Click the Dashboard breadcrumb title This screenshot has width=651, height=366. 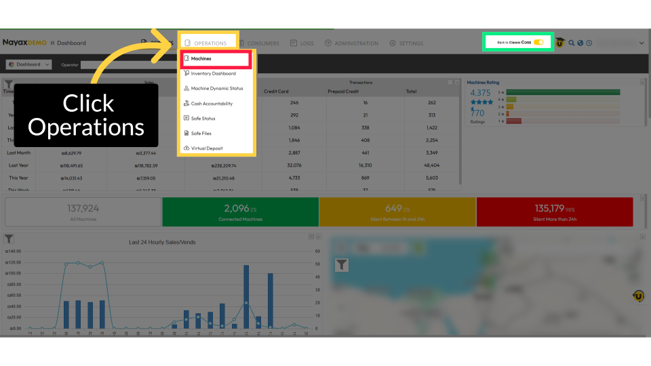coord(71,43)
